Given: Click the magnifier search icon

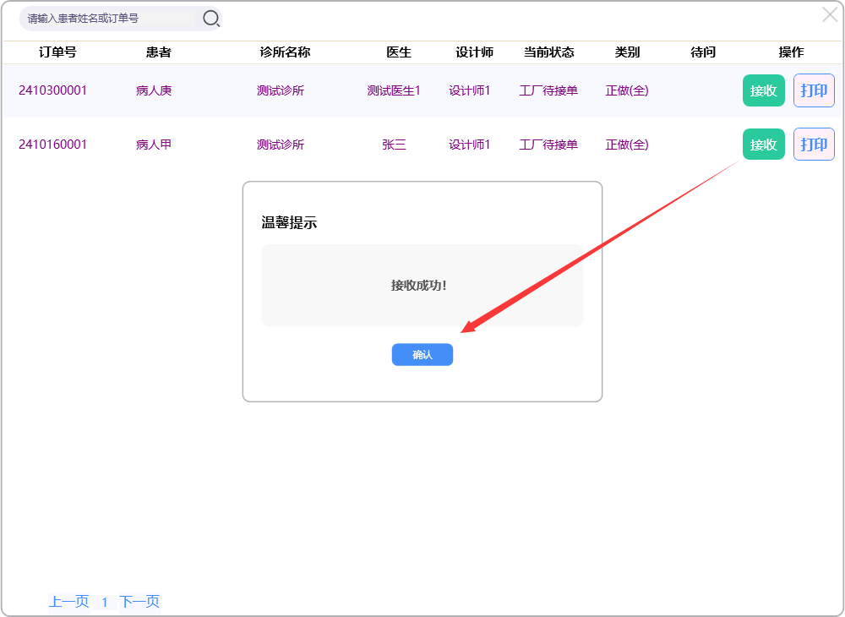Looking at the screenshot, I should (x=211, y=18).
